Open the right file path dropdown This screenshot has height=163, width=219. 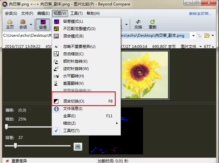coord(193,35)
